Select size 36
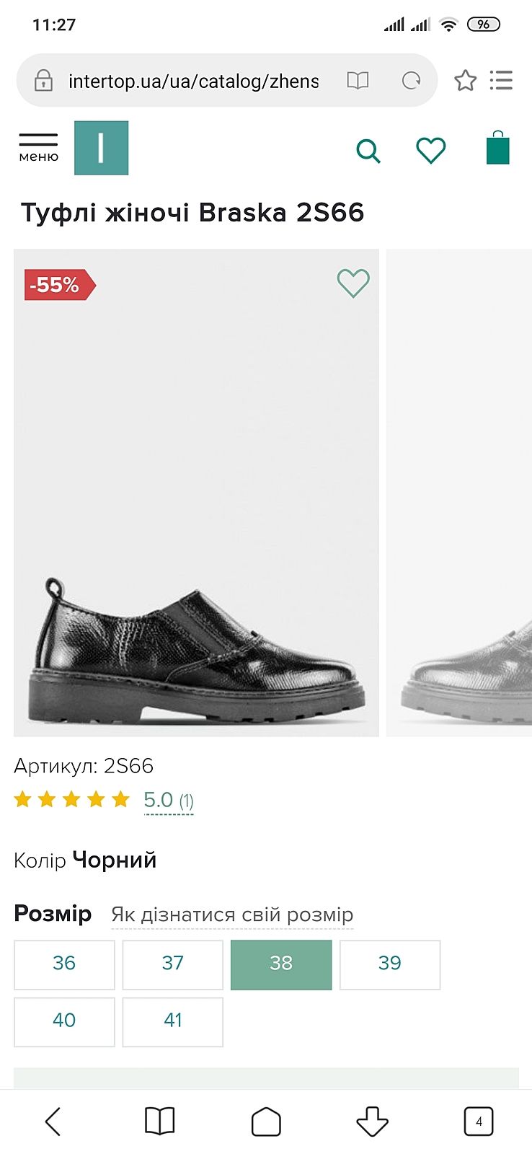Screen dimensions: 532x1154 click(64, 964)
